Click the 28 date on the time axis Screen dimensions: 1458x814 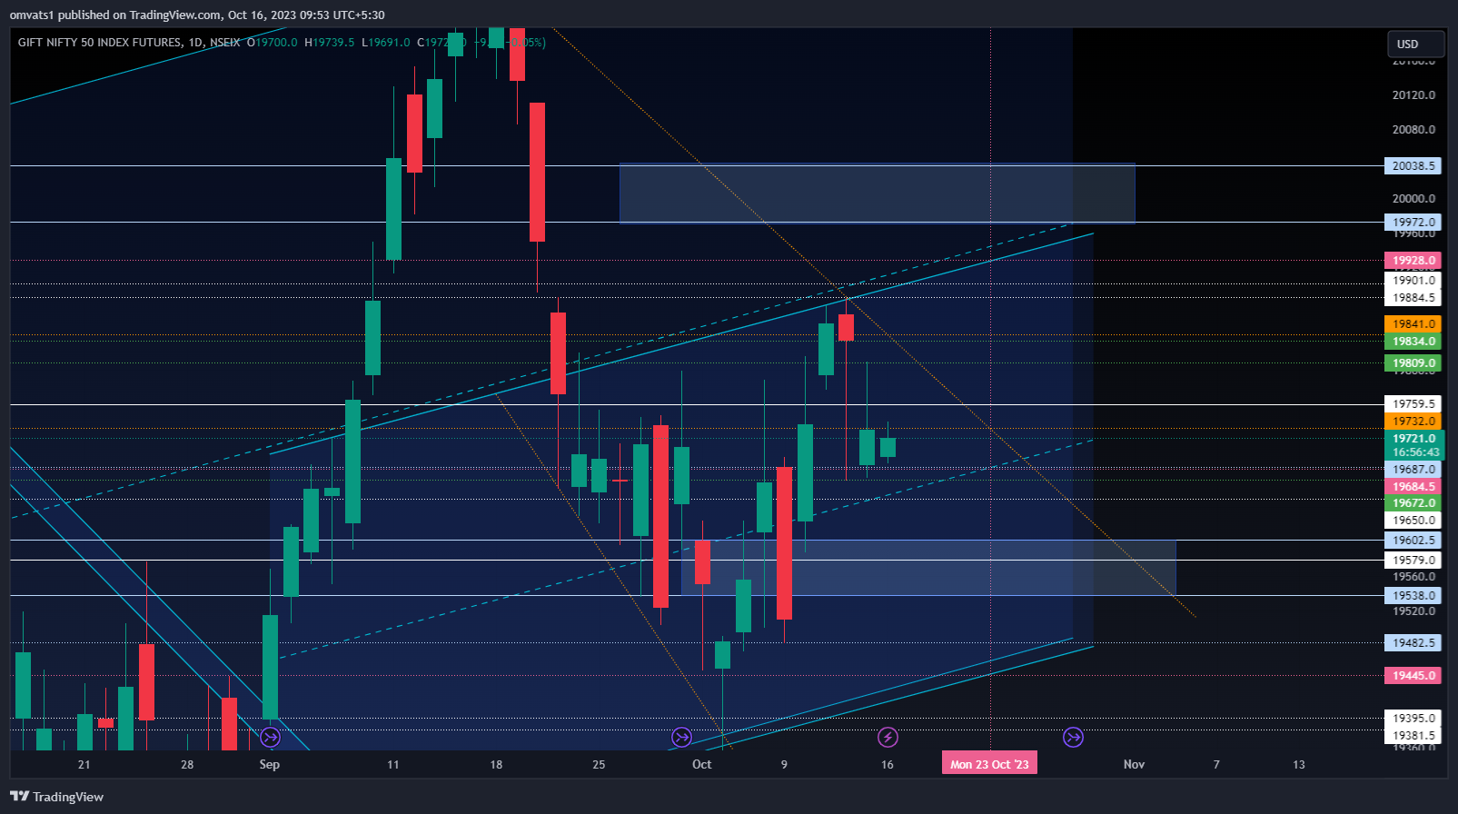(187, 765)
